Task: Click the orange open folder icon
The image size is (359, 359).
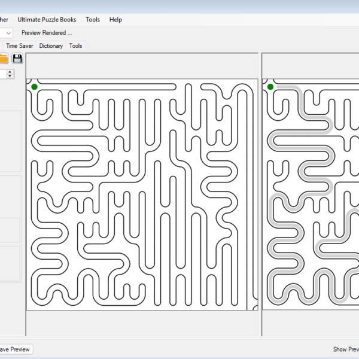Action: [3, 58]
